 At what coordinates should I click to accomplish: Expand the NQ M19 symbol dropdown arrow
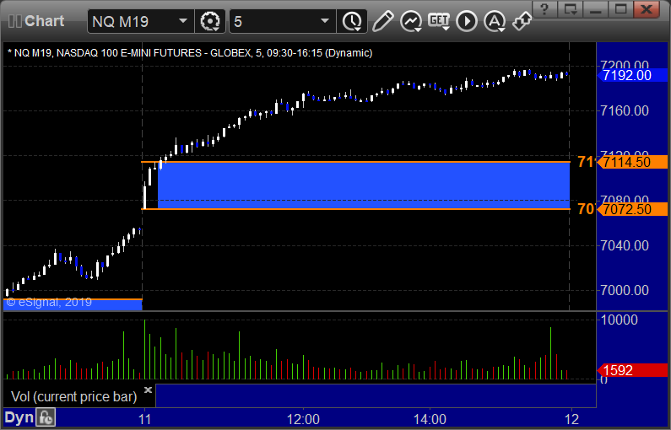click(x=182, y=21)
